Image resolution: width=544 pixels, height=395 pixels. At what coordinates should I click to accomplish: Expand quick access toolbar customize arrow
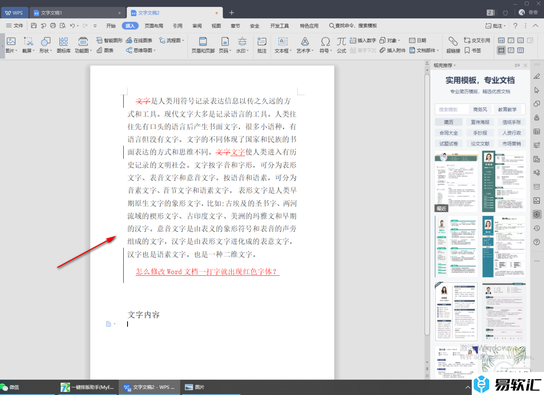tap(95, 26)
